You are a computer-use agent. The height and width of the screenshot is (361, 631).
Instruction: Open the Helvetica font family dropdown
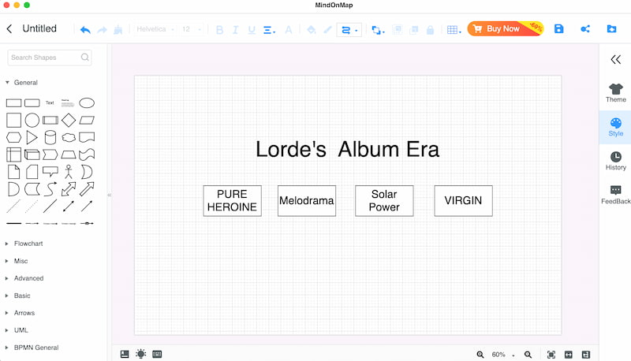tap(155, 29)
